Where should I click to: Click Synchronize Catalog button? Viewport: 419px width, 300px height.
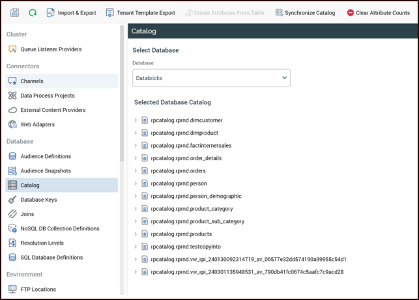tap(305, 12)
